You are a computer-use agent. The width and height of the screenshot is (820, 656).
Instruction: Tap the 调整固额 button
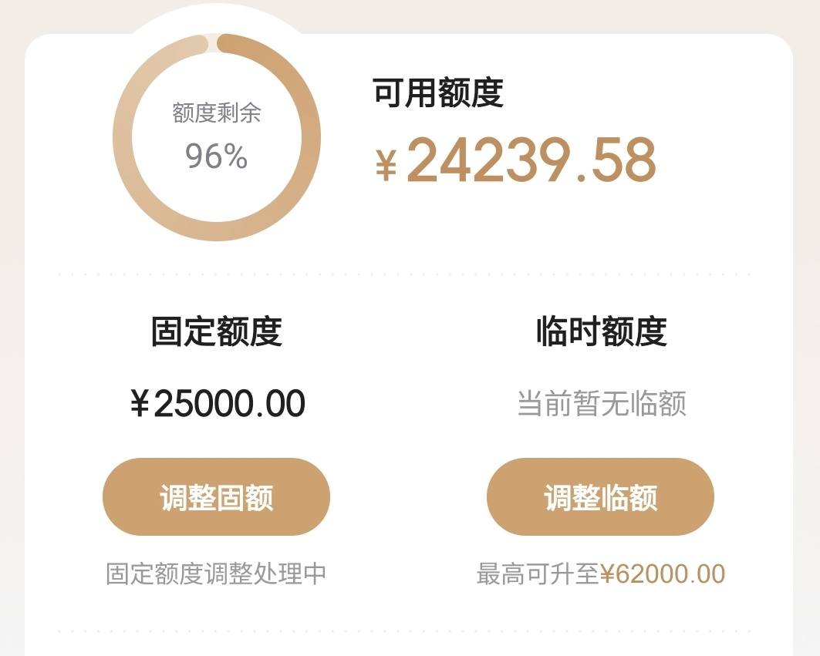pos(216,496)
